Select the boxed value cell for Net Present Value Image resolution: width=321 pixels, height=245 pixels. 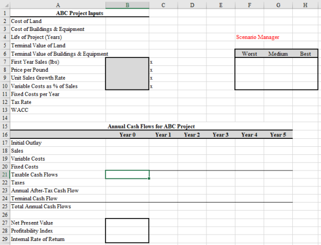pyautogui.click(x=127, y=223)
